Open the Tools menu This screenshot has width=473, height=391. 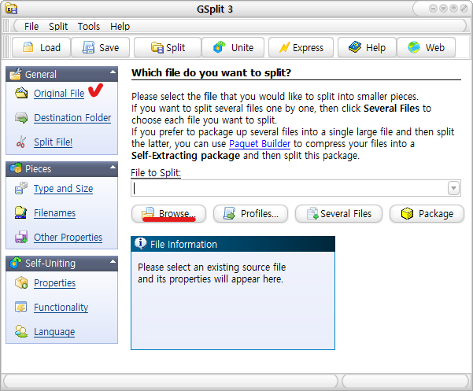(89, 27)
